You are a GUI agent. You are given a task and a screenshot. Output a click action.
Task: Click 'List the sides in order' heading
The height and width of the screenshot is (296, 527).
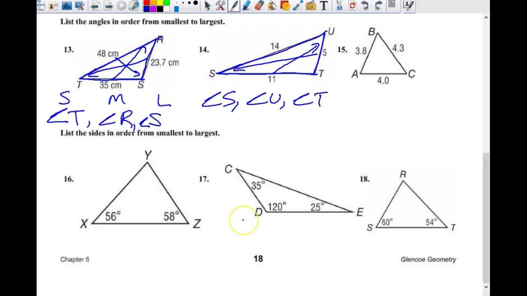click(140, 133)
